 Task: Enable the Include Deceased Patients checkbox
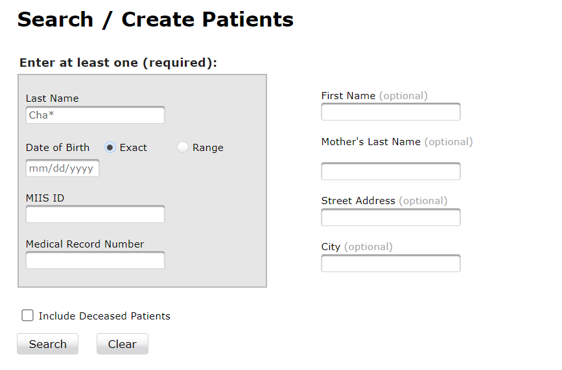tap(27, 316)
